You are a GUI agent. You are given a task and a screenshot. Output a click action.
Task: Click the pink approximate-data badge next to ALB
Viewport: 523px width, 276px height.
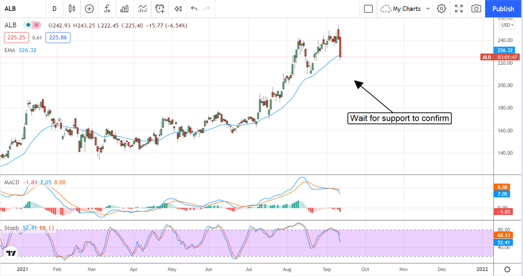pos(37,25)
